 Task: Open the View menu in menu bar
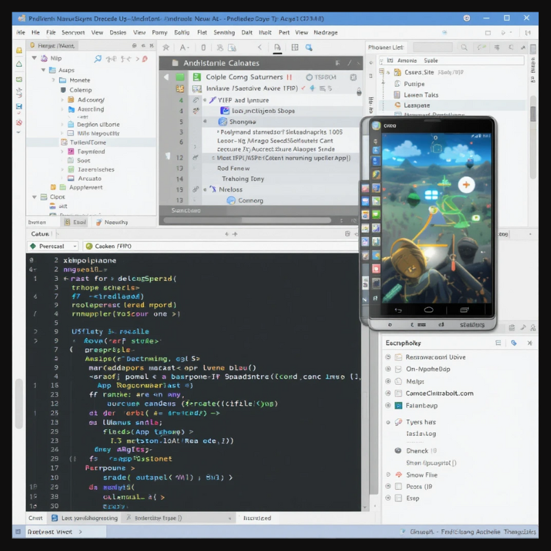pos(97,32)
